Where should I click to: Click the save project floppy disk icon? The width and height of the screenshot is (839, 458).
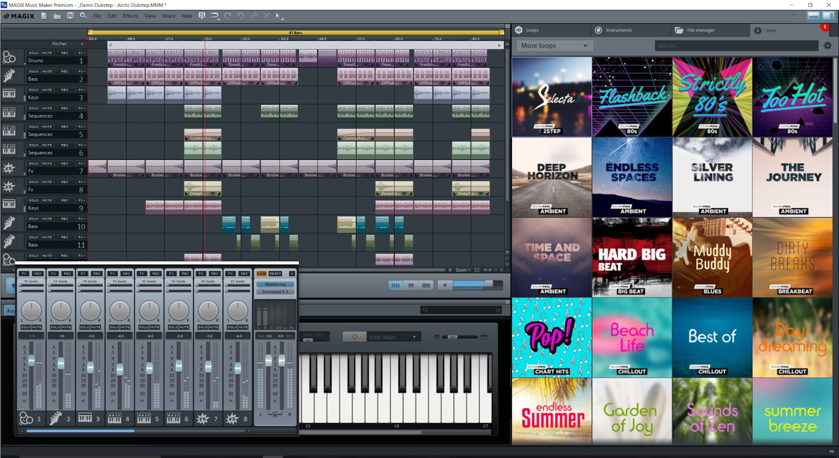tap(70, 16)
